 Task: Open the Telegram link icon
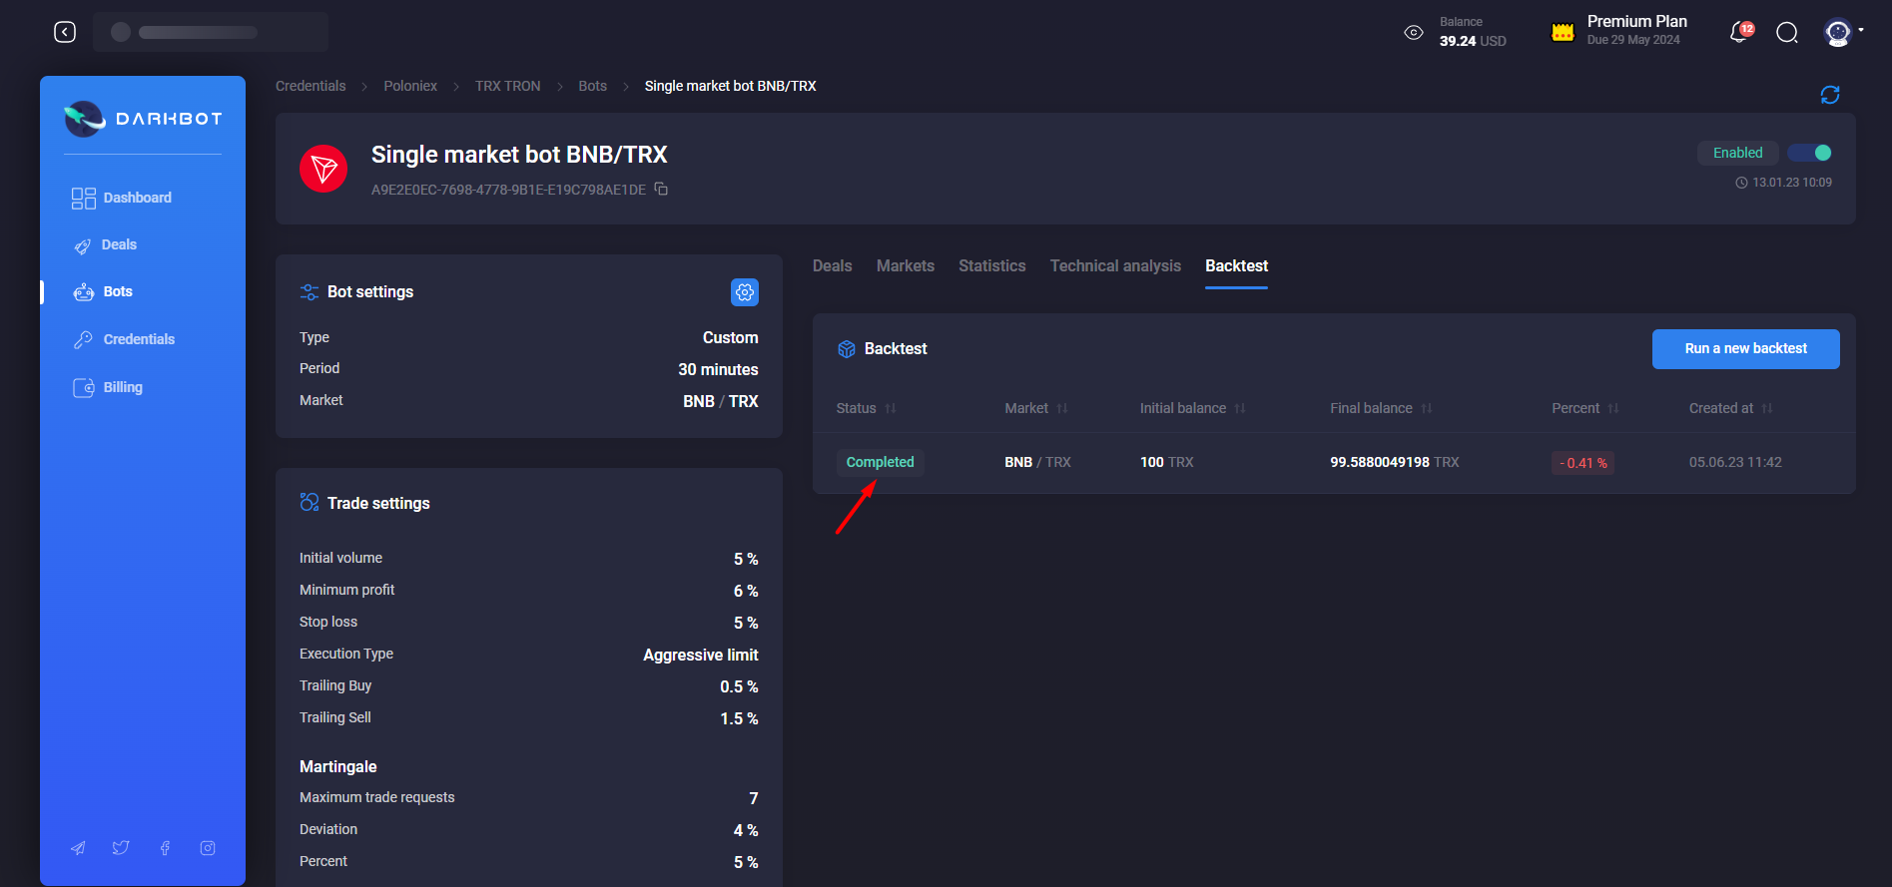(78, 848)
